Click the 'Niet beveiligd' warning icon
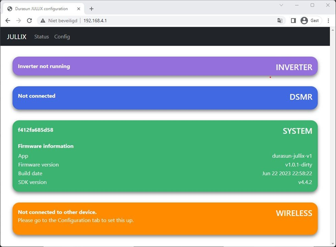This screenshot has width=336, height=247. coord(43,21)
